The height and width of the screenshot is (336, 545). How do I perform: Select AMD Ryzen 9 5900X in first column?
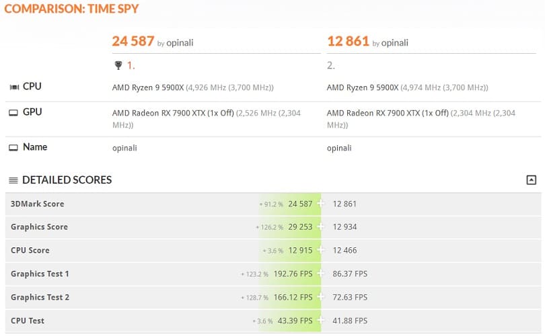148,87
